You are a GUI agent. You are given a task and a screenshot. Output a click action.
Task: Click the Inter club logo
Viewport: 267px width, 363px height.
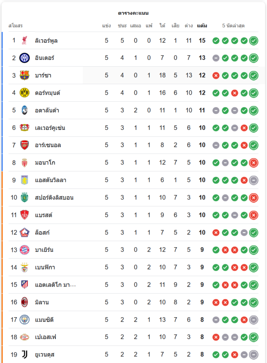(x=25, y=58)
